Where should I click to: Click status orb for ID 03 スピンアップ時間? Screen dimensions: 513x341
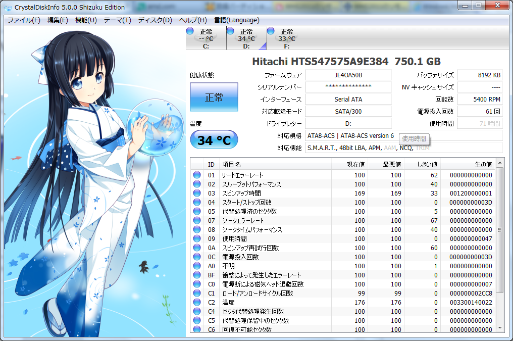click(x=197, y=193)
